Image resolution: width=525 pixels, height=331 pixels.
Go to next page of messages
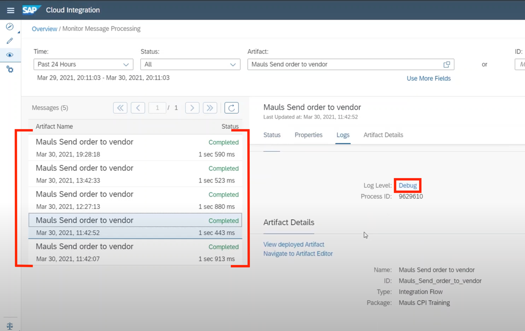tap(192, 108)
